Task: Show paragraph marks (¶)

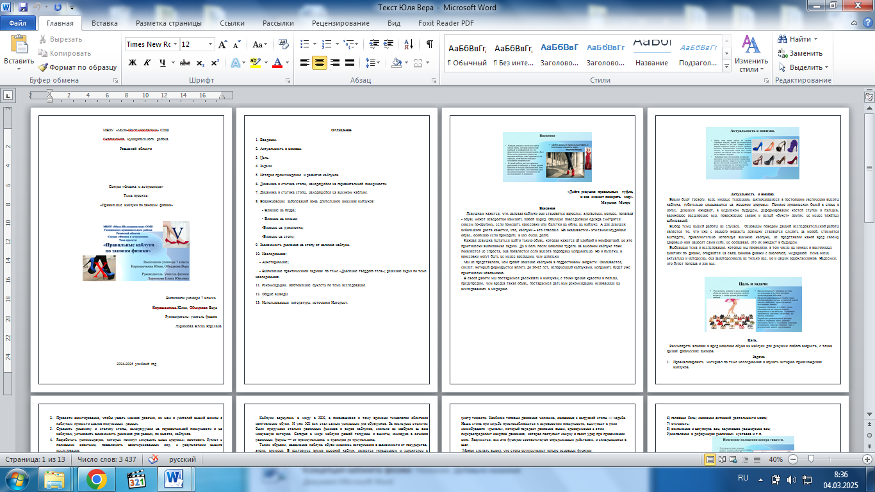Action: pos(429,45)
